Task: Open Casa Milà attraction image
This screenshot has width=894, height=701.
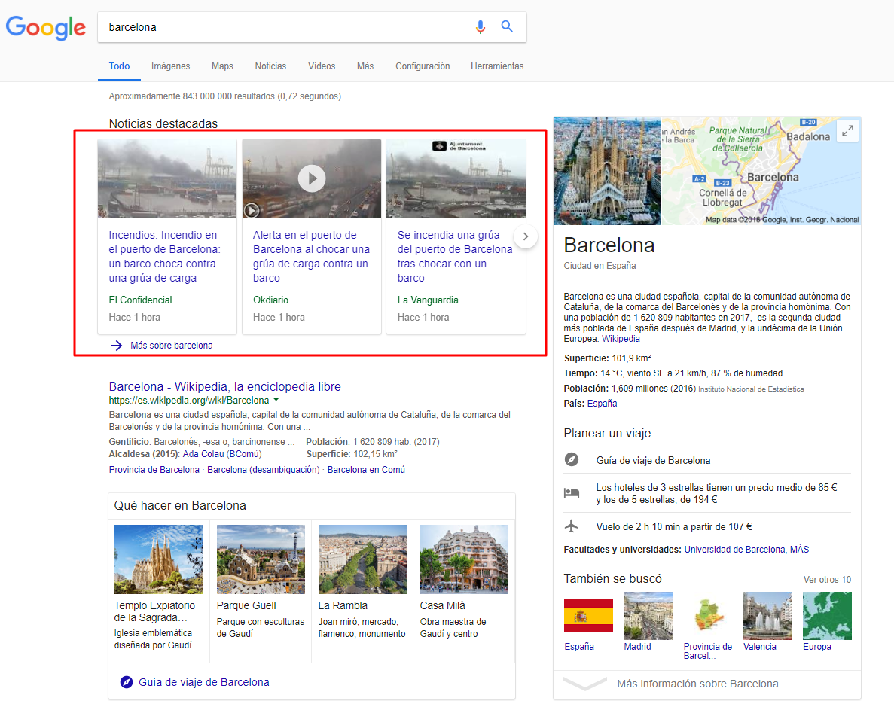Action: pos(464,559)
